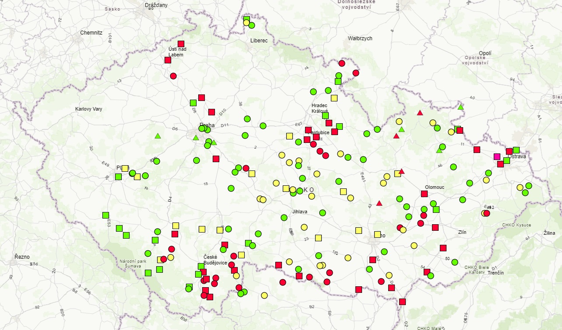Click the Opolí city label
This screenshot has height=330, width=562.
[485, 53]
